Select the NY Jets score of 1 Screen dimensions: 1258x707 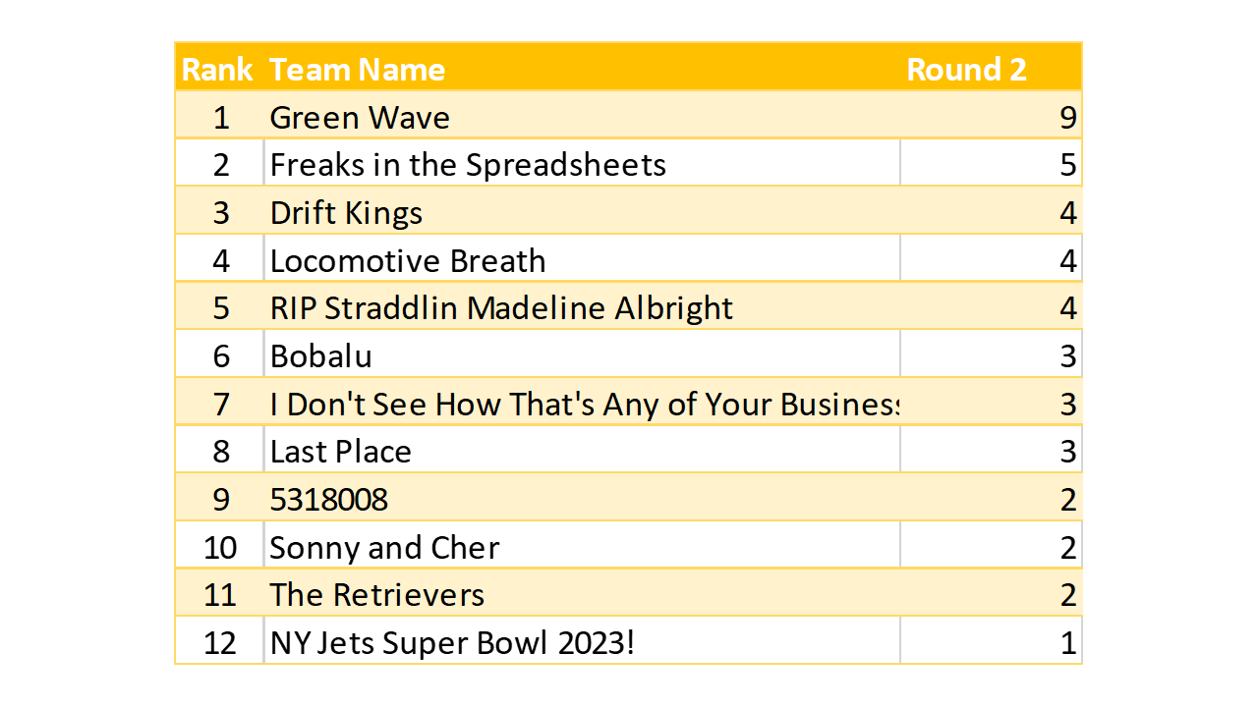click(x=1068, y=643)
